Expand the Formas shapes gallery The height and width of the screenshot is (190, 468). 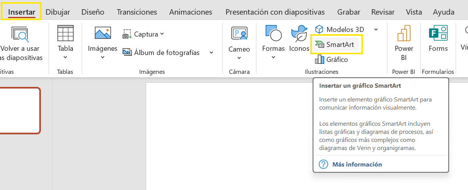[273, 57]
